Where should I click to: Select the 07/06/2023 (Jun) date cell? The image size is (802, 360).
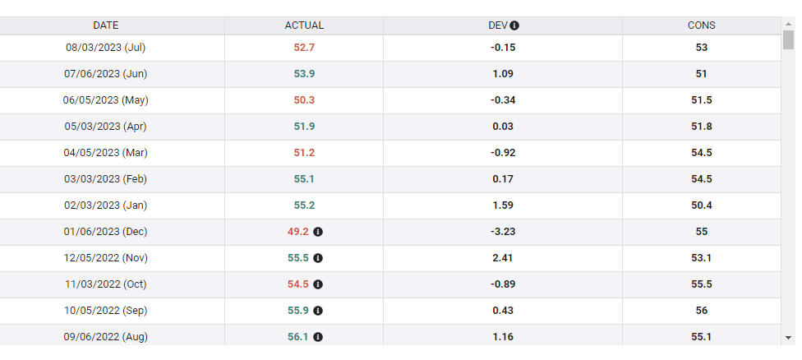point(106,74)
